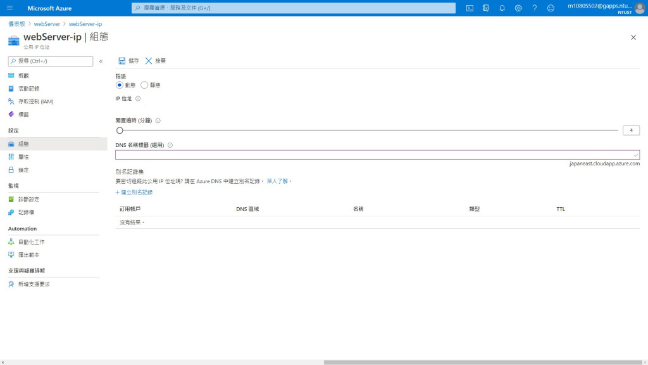
Task: Open directory and subscription filter icon
Action: 485,8
